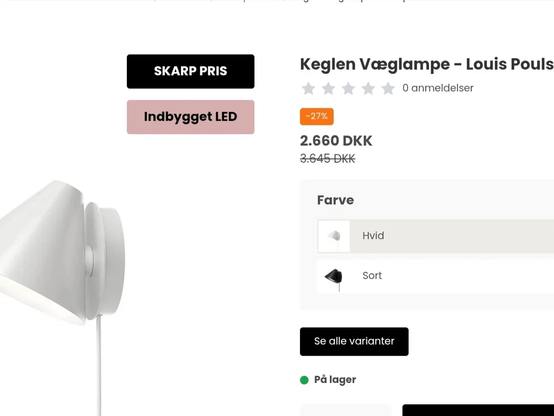Click the 'Farve' section heading

pos(335,200)
